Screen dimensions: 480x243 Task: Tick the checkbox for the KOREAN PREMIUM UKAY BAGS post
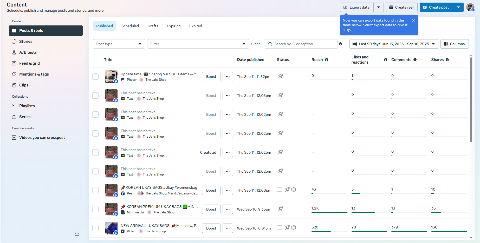click(95, 209)
